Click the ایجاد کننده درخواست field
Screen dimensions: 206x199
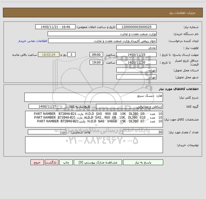102,41
